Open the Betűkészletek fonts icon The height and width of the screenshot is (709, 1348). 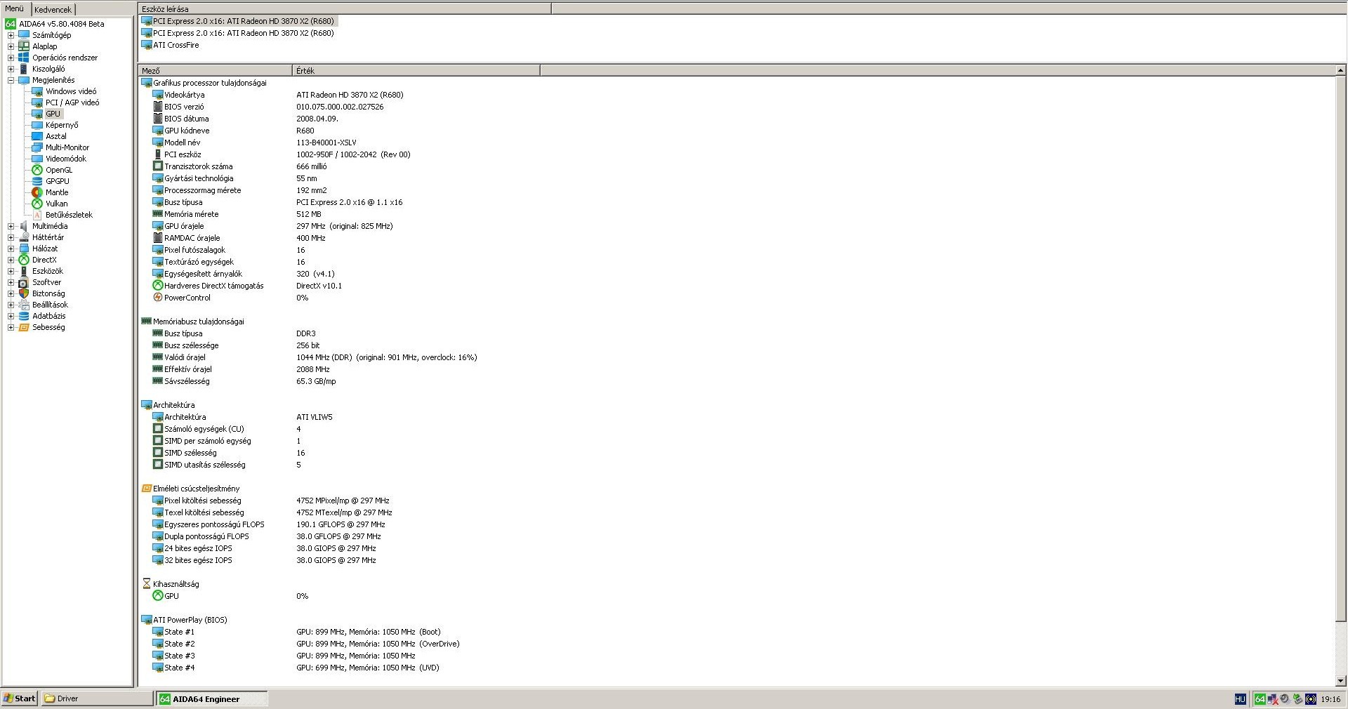pyautogui.click(x=37, y=215)
